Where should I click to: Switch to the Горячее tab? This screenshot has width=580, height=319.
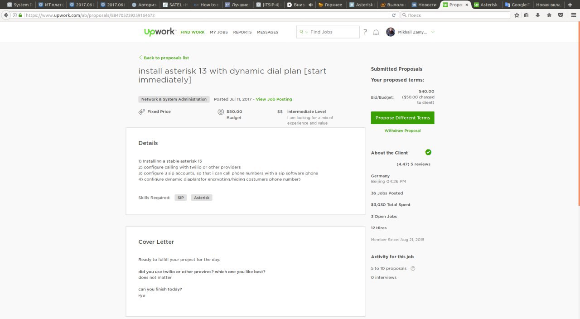[x=330, y=5]
